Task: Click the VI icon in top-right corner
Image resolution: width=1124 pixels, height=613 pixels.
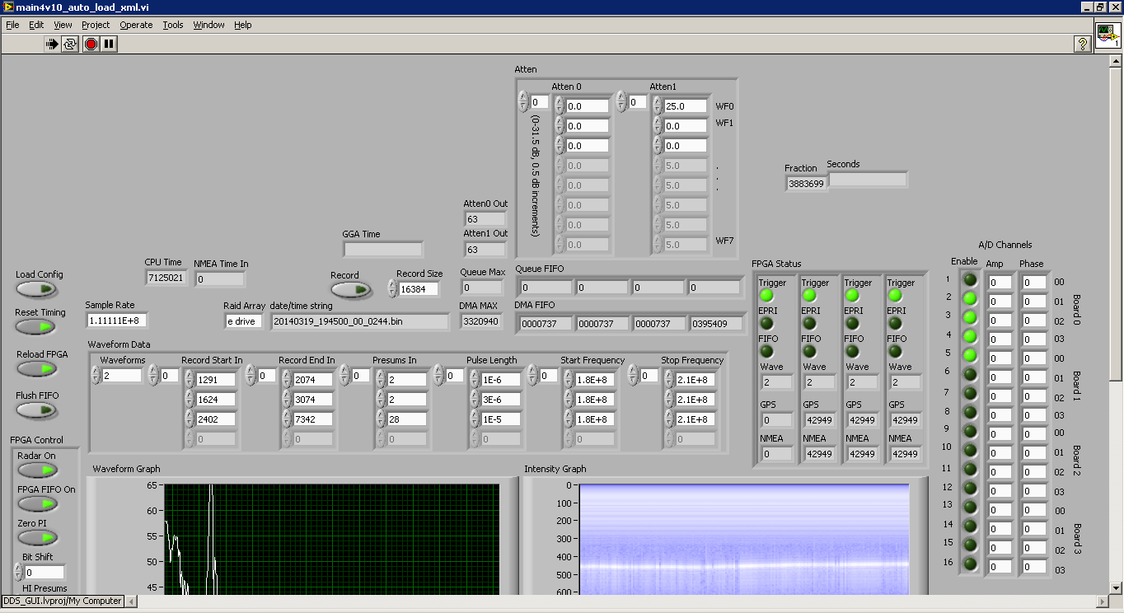Action: click(x=1107, y=35)
